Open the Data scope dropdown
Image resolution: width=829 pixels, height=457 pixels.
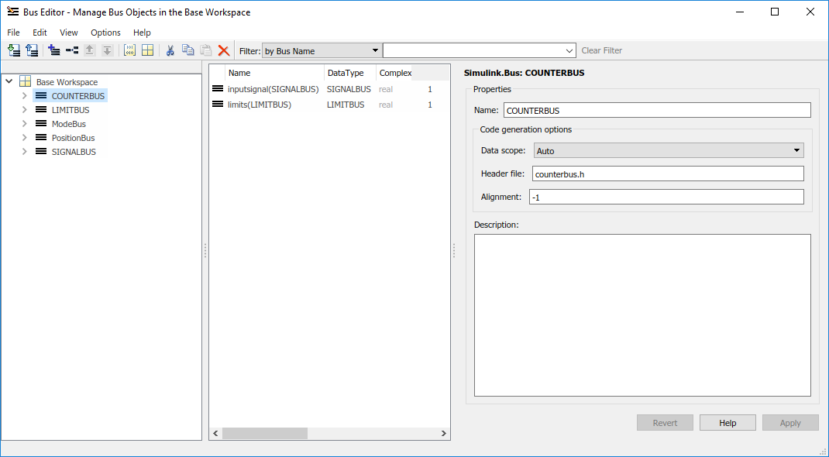(669, 150)
